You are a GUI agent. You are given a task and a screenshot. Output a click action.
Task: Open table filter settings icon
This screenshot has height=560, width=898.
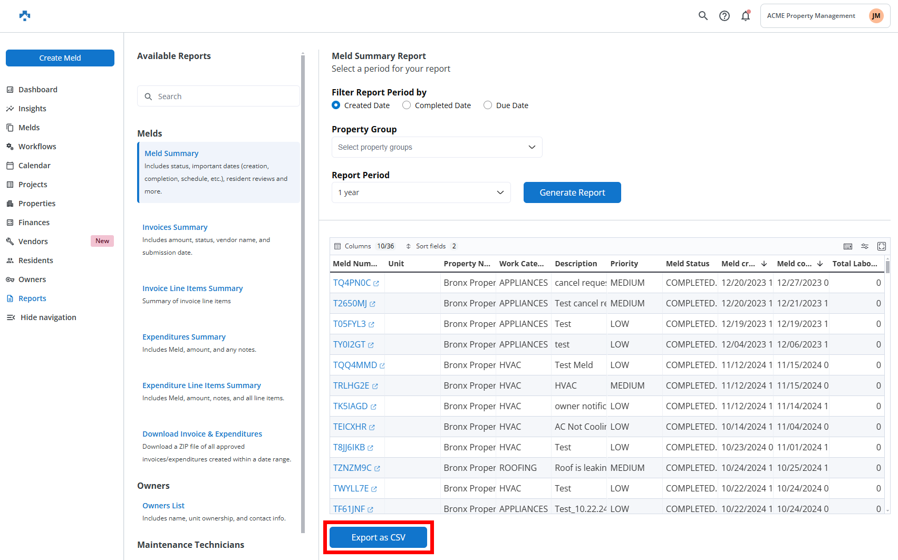(x=865, y=246)
